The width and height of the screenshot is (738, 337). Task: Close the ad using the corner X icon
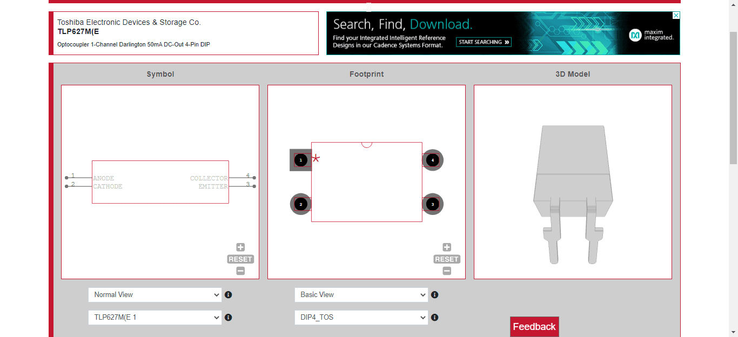pos(676,16)
